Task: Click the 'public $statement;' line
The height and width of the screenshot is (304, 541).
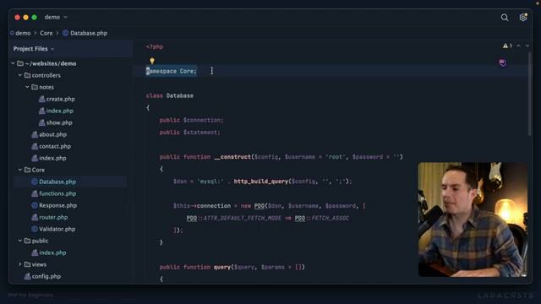Action: [189, 132]
